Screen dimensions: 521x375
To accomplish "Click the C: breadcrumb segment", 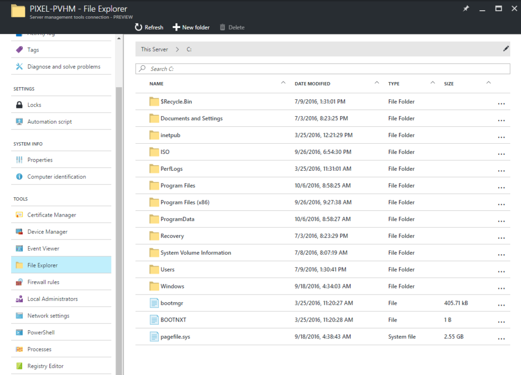I will pyautogui.click(x=189, y=49).
